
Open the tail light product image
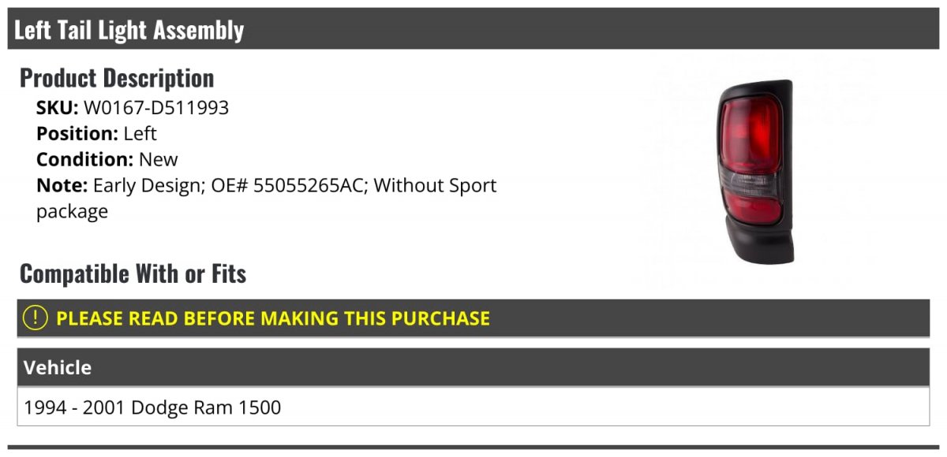coord(754,171)
